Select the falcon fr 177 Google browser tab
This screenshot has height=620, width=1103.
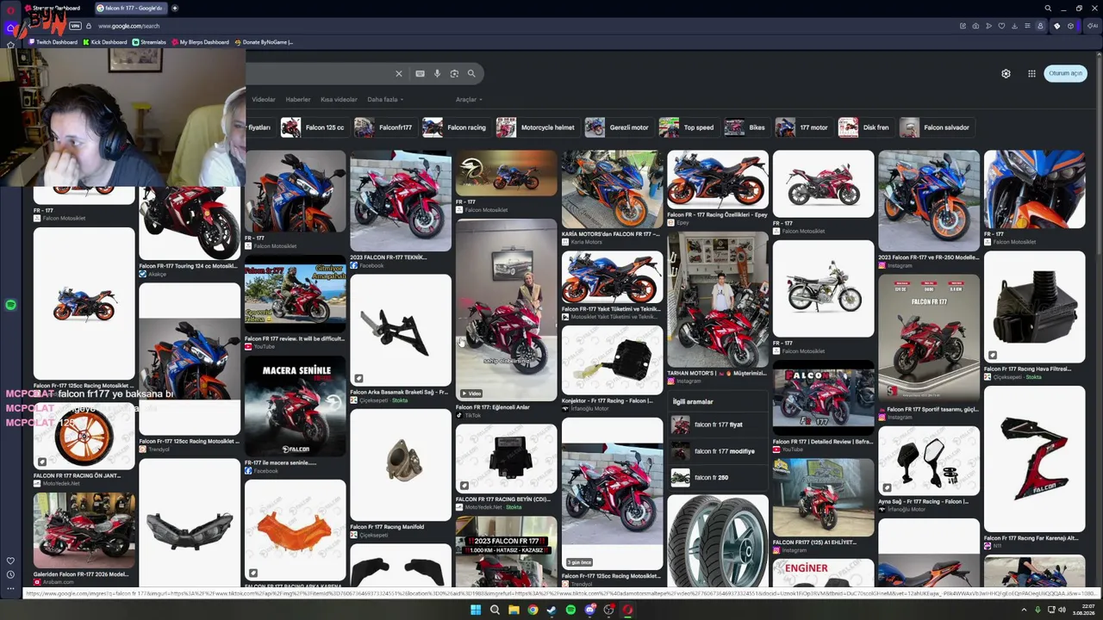click(129, 8)
